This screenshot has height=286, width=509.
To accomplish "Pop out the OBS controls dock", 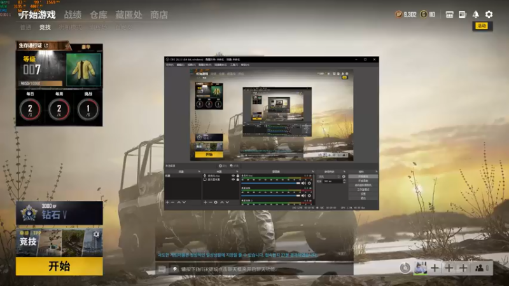I will 376,172.
